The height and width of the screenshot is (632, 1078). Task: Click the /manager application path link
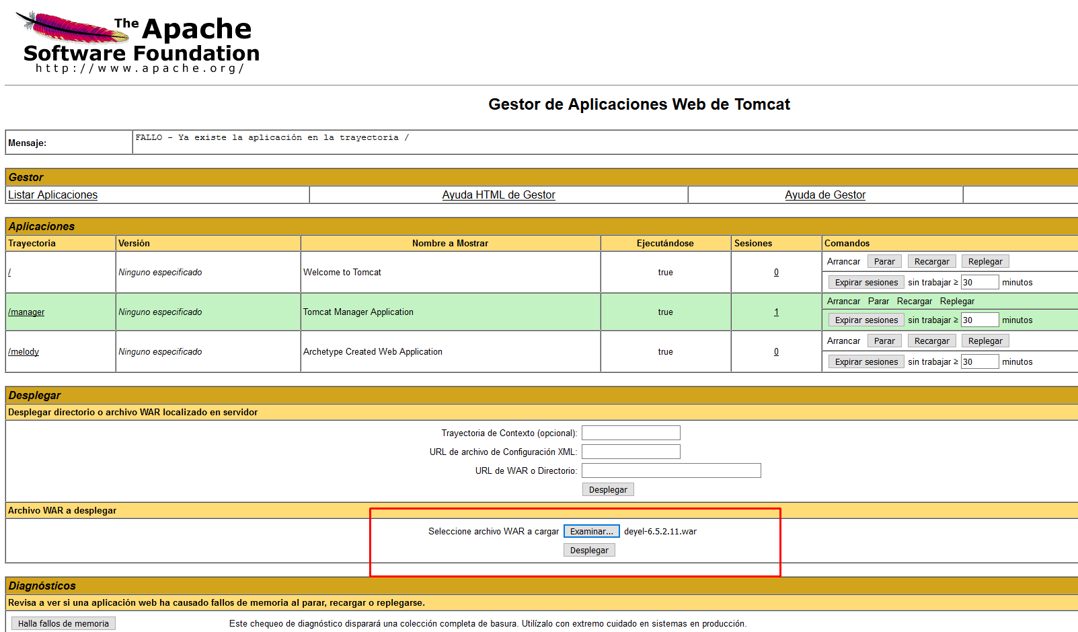pos(26,312)
